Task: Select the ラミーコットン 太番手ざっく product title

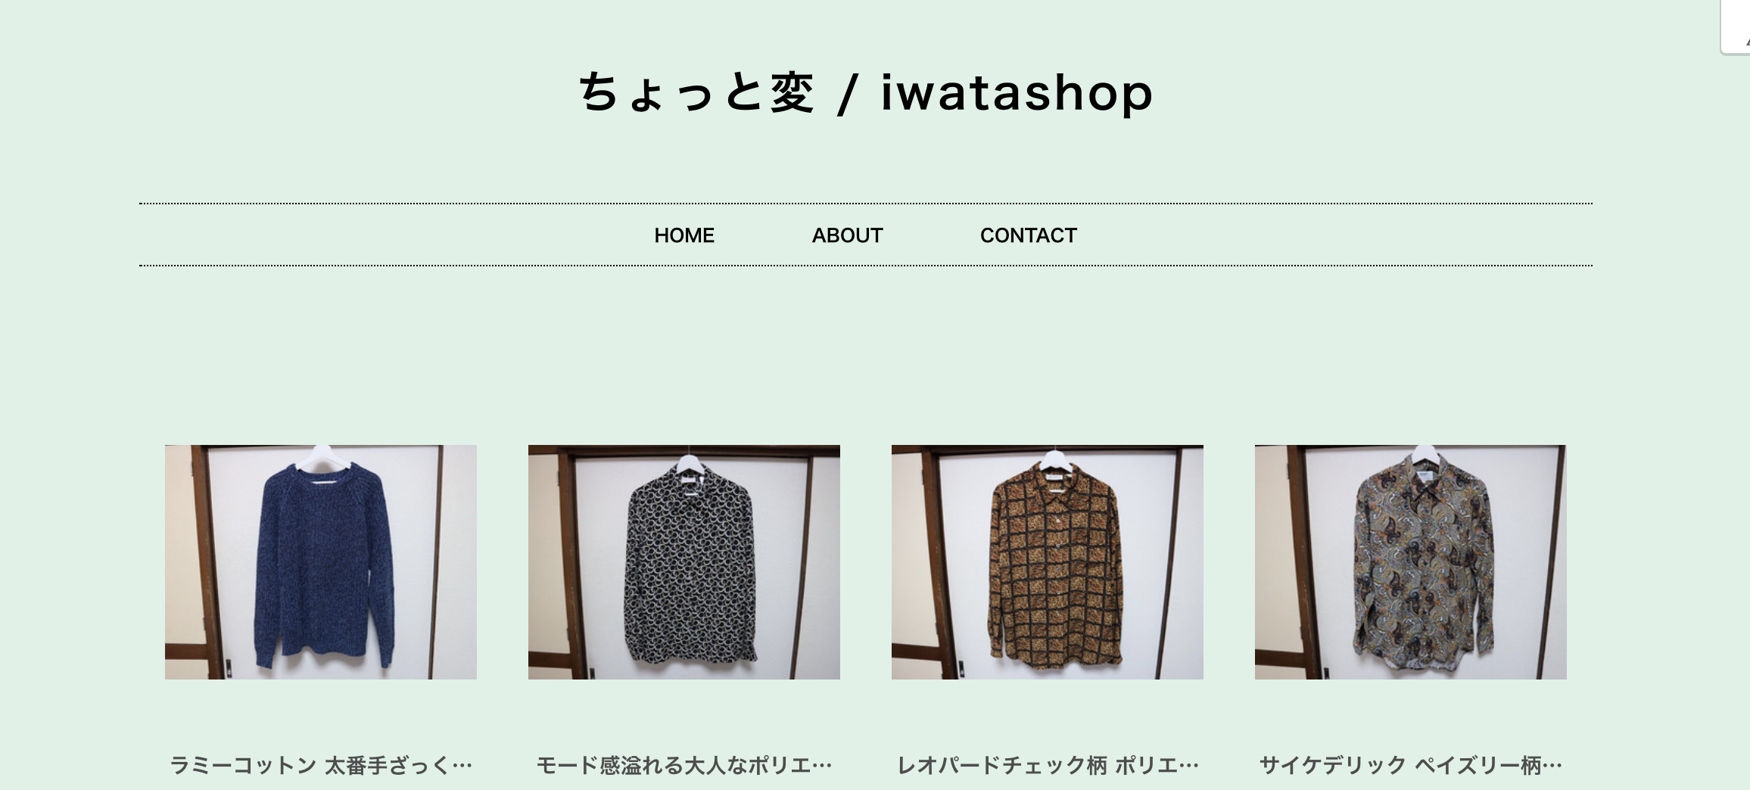Action: pos(321,766)
